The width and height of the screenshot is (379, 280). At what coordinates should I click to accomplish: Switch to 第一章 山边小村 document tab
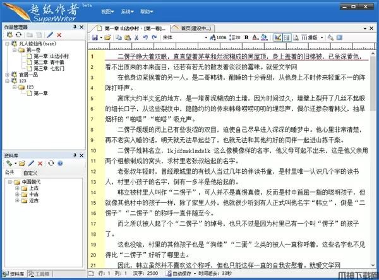[x=131, y=28]
